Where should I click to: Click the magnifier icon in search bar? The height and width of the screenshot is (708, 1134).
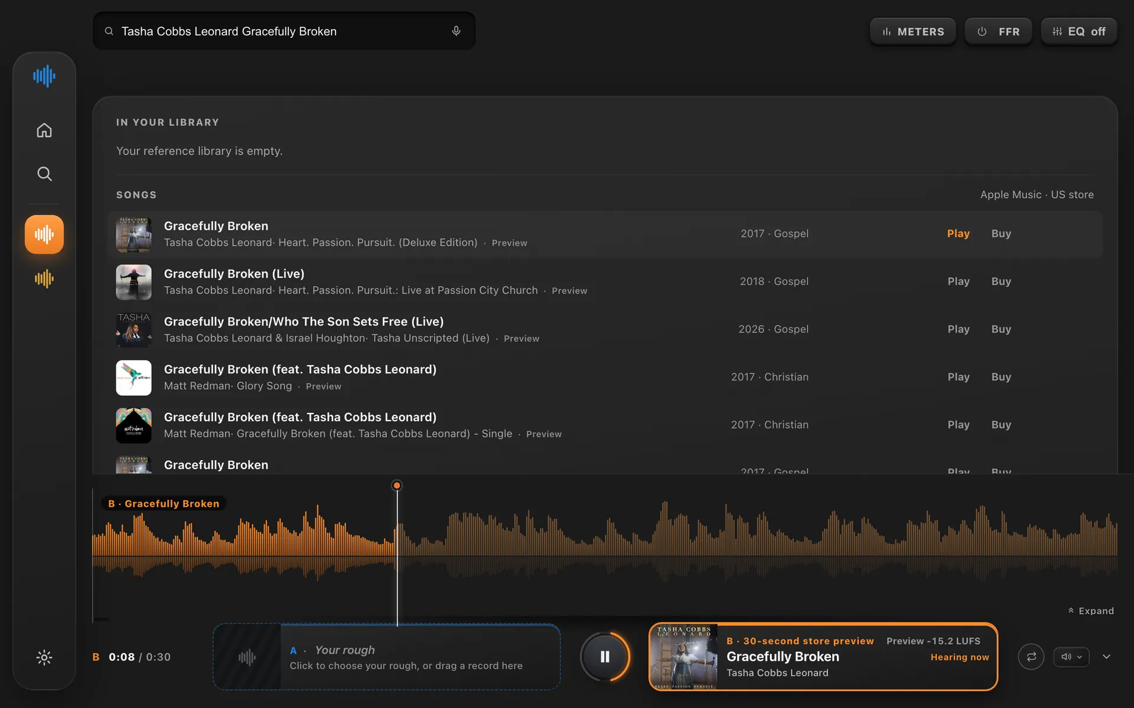tap(109, 31)
